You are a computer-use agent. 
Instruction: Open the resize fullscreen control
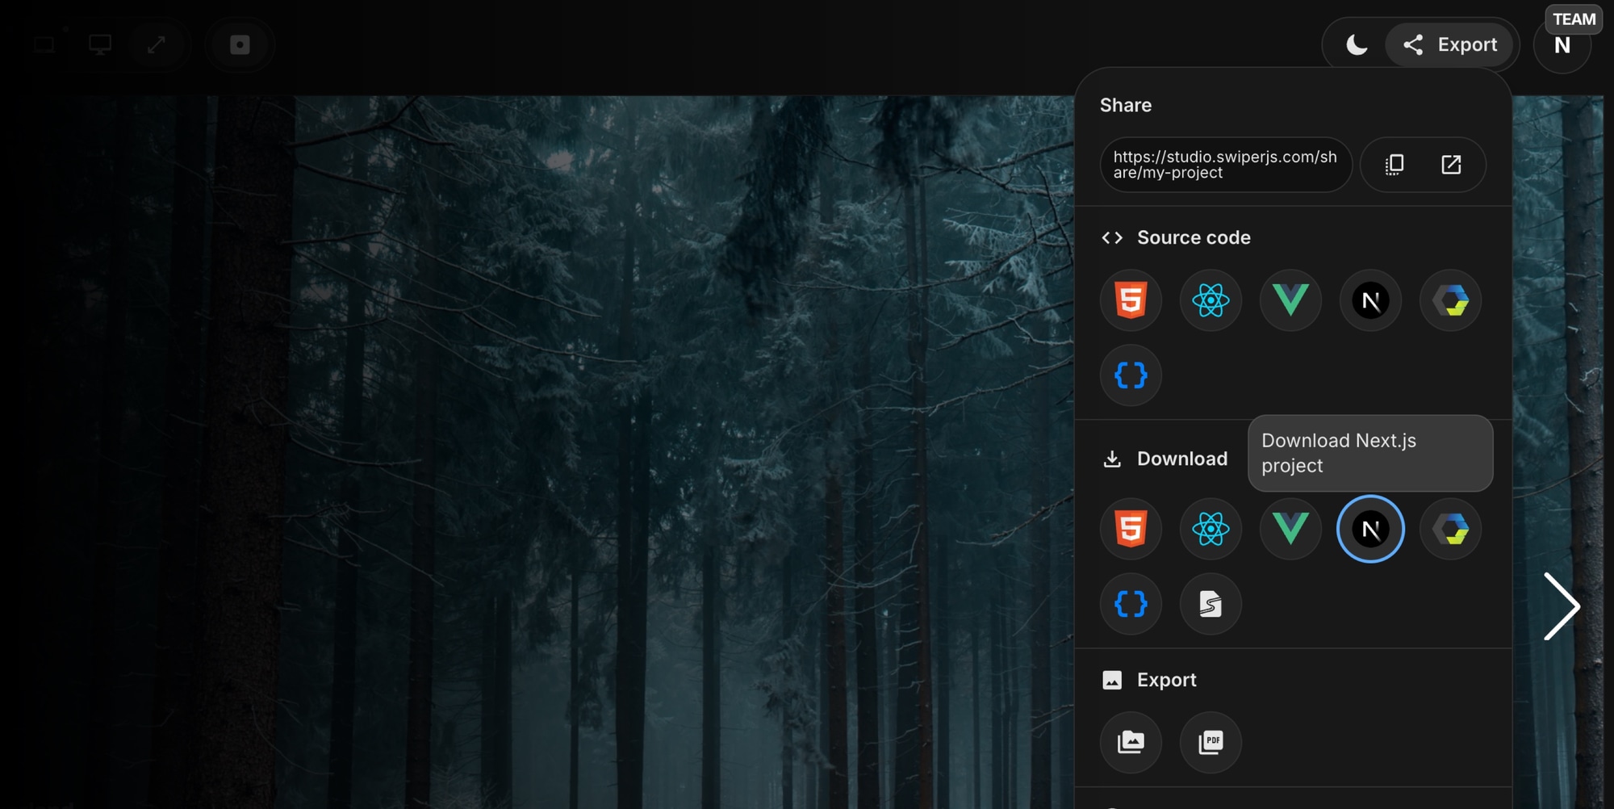pos(158,45)
